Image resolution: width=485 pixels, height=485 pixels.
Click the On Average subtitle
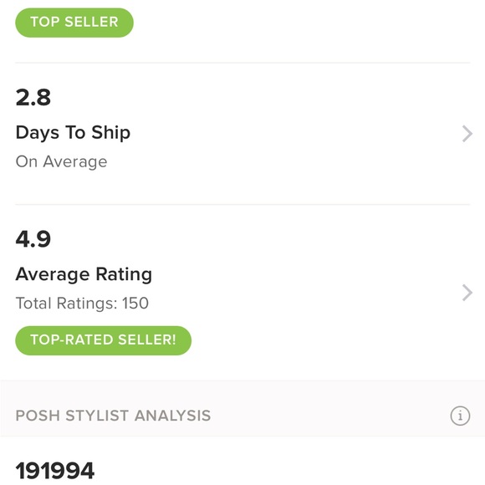(61, 161)
